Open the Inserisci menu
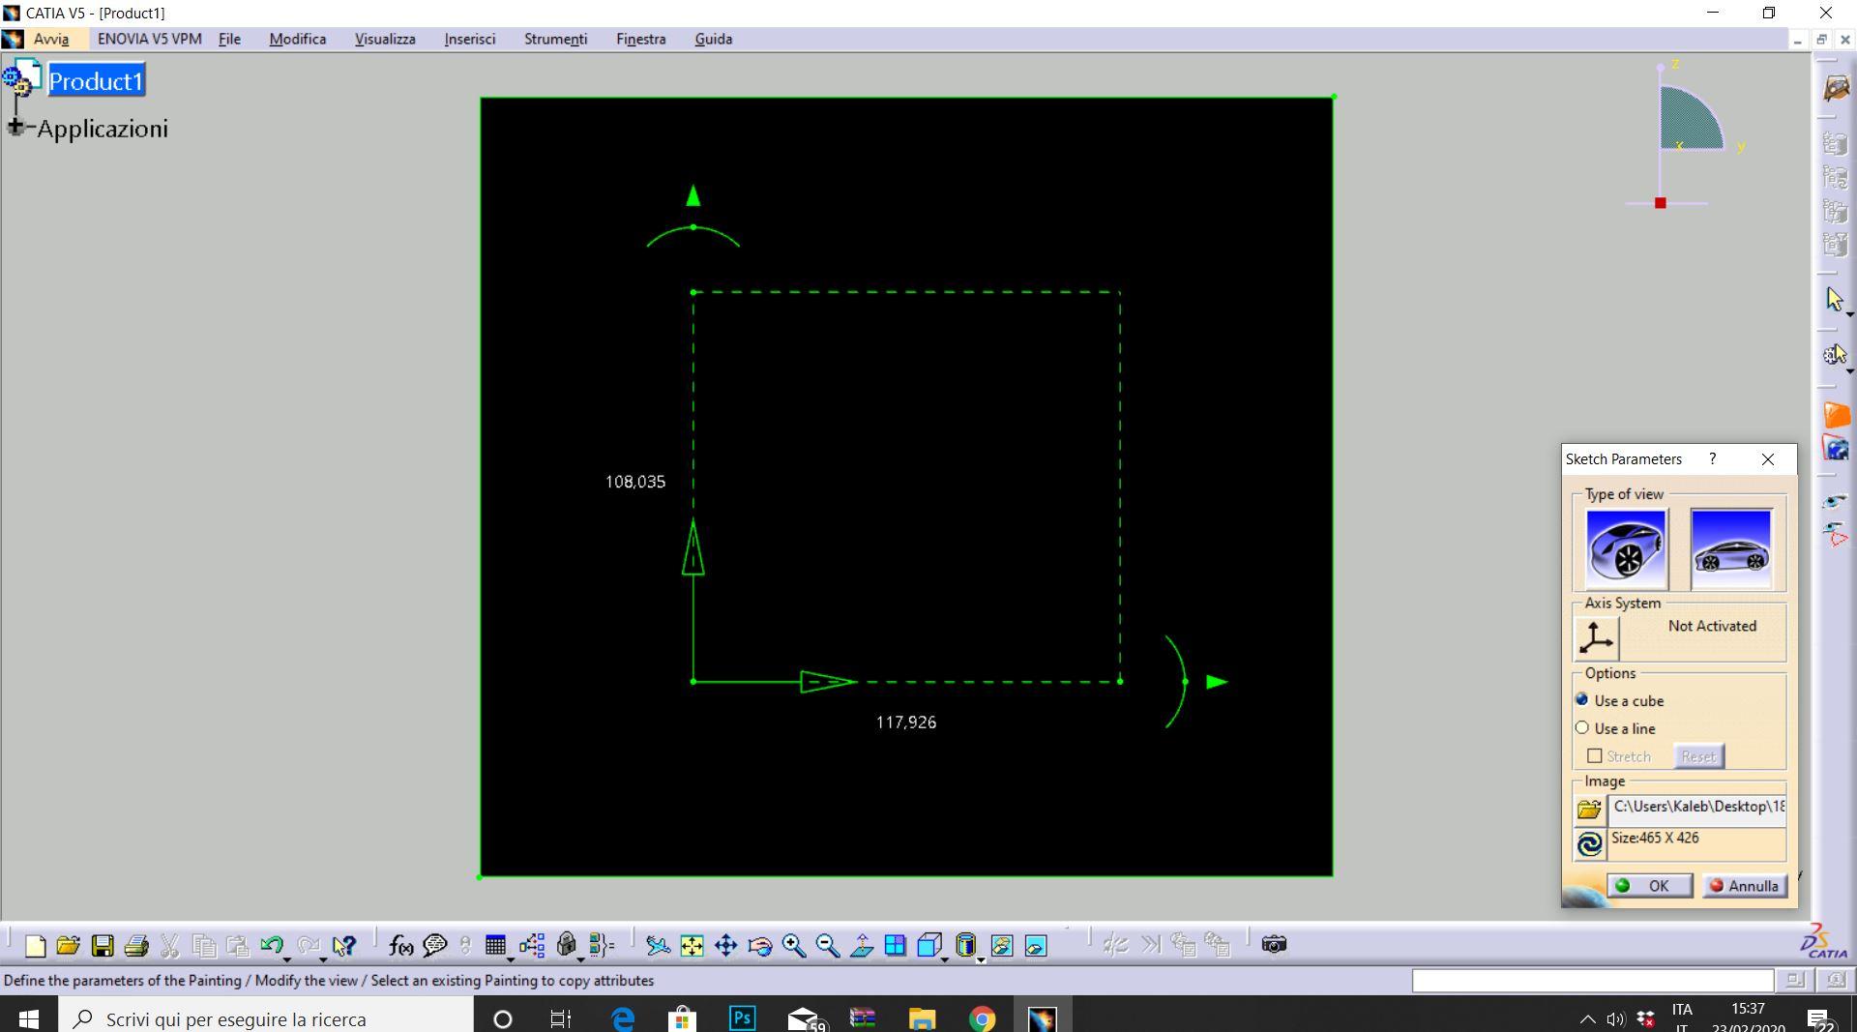Screen dimensions: 1857x1032 click(x=469, y=39)
